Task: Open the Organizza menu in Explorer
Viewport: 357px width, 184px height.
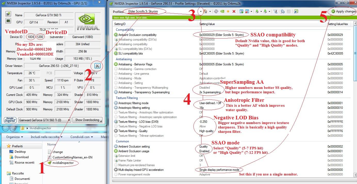Action: [14, 137]
